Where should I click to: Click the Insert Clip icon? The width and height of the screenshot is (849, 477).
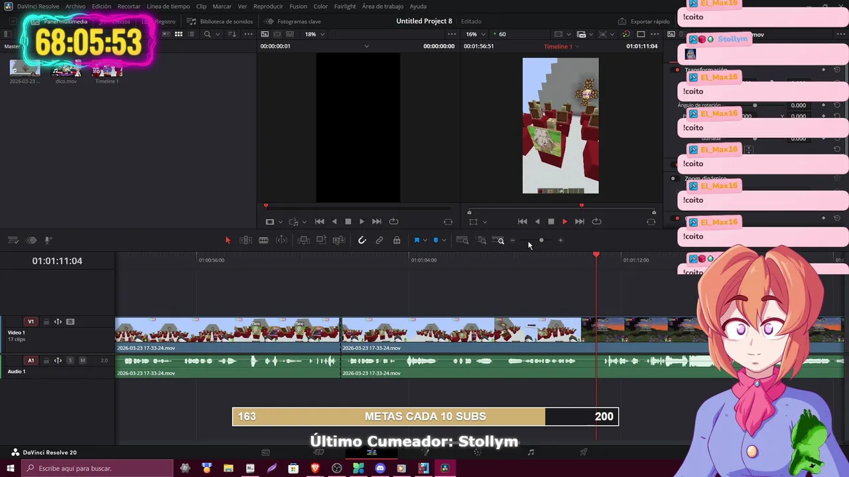coord(304,240)
